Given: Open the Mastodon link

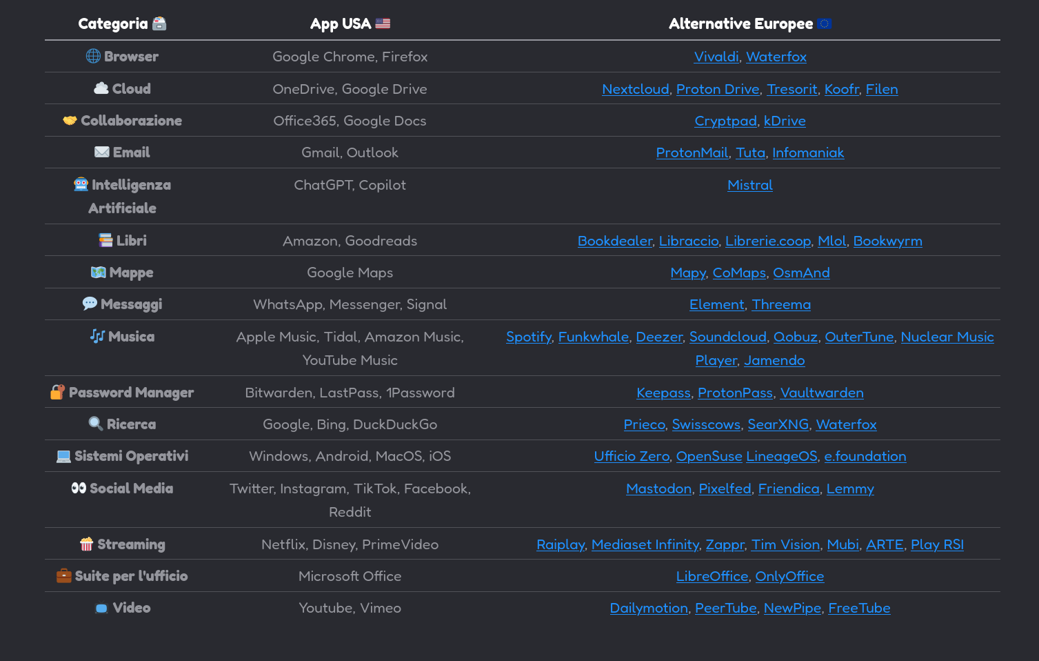Looking at the screenshot, I should [659, 489].
